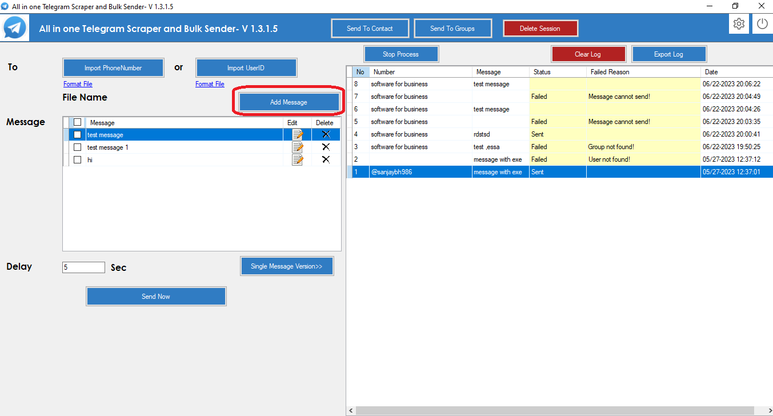The image size is (773, 416).
Task: Open the settings gear icon
Action: pos(739,23)
